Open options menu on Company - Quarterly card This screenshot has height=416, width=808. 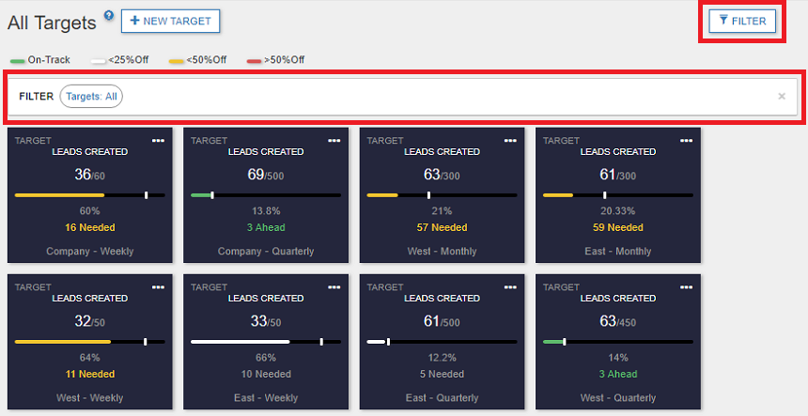pos(334,140)
